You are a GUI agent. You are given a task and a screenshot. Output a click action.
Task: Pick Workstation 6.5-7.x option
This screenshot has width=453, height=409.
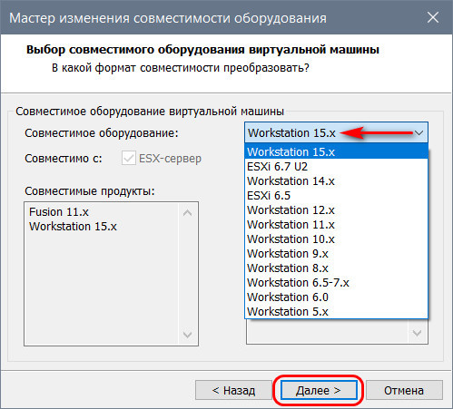[x=336, y=282]
